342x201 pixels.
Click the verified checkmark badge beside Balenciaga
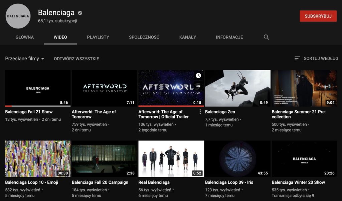[x=80, y=13]
